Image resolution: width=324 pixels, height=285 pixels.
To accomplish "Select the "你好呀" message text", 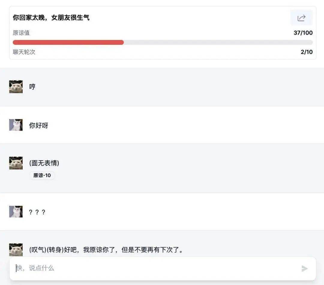I will coord(39,125).
